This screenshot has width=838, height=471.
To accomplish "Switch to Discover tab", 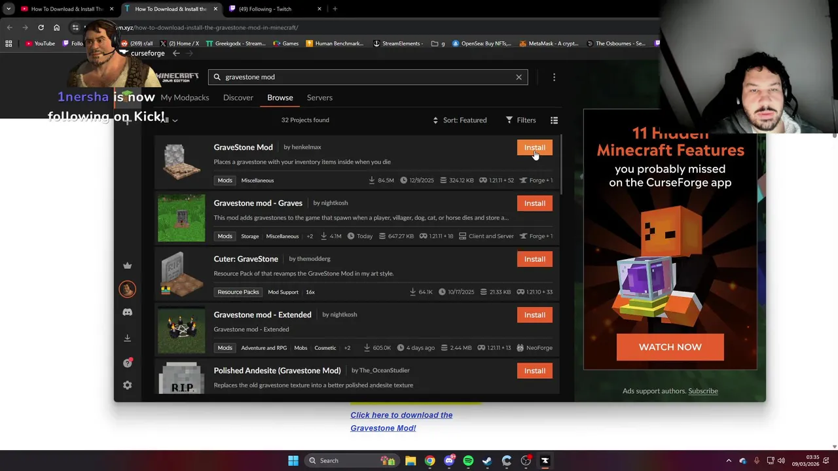I will [x=238, y=97].
